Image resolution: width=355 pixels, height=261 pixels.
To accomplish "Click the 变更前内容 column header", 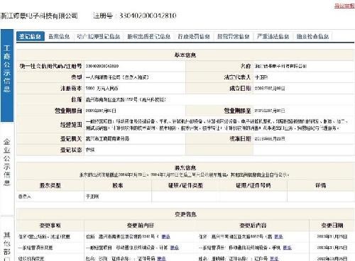I will click(x=141, y=226).
